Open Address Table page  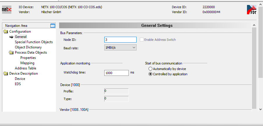[26, 68]
